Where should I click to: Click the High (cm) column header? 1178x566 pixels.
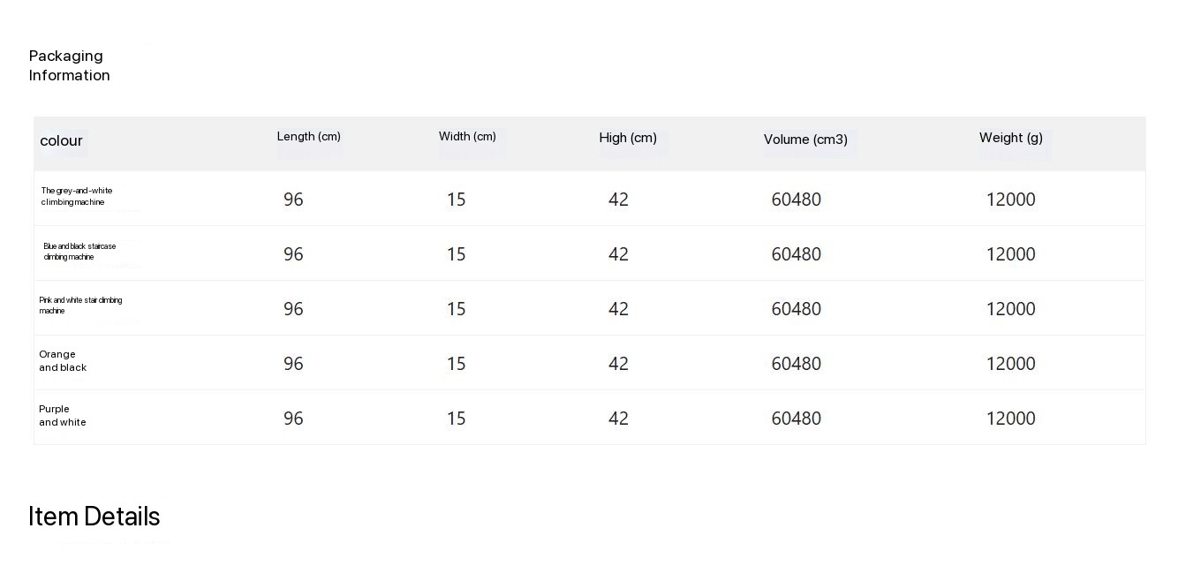[x=628, y=138]
